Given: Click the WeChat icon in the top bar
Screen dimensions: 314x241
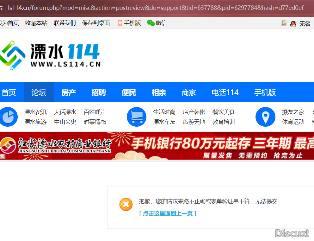Looking at the screenshot, I should pyautogui.click(x=150, y=23).
